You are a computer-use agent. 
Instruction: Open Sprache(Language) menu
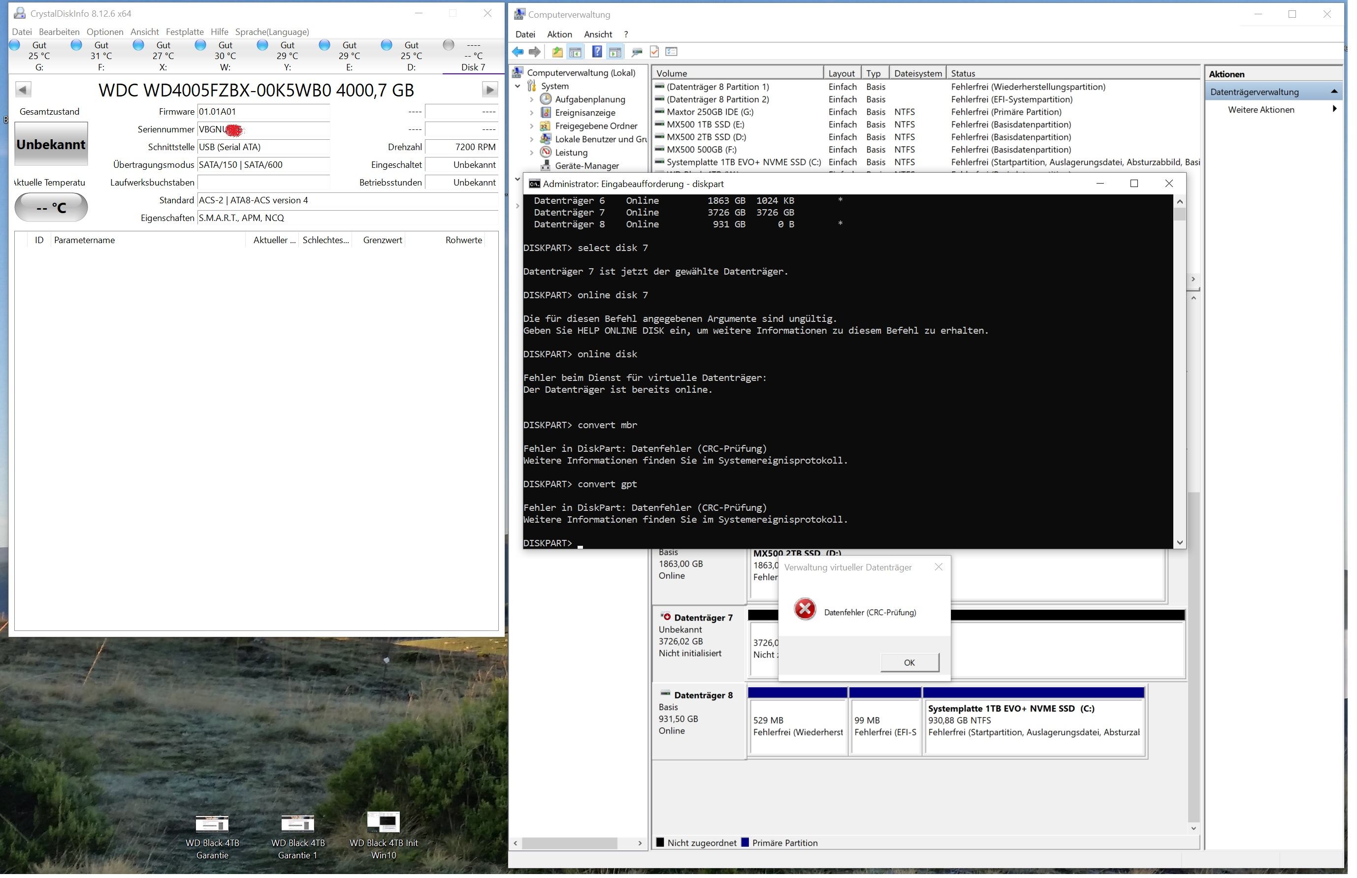[272, 32]
